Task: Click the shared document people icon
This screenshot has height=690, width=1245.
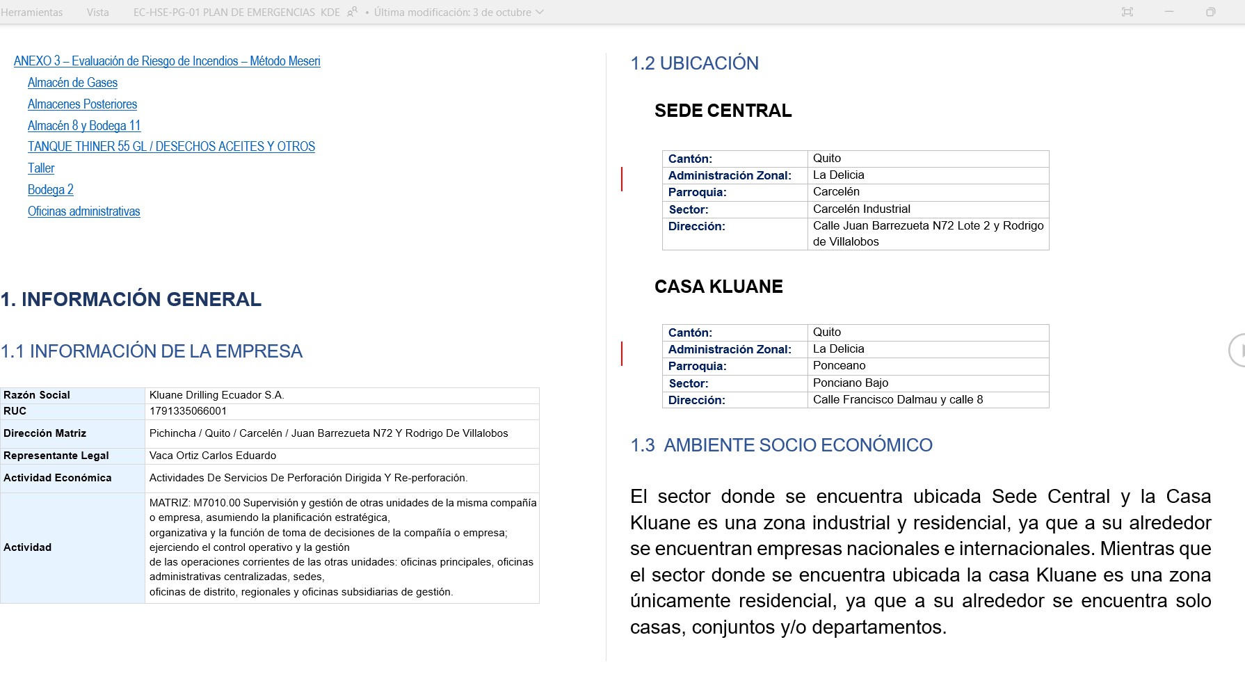Action: pos(352,12)
